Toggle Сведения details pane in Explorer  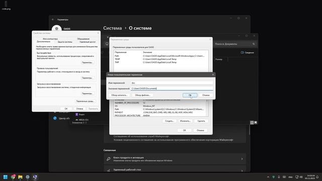click(247, 52)
